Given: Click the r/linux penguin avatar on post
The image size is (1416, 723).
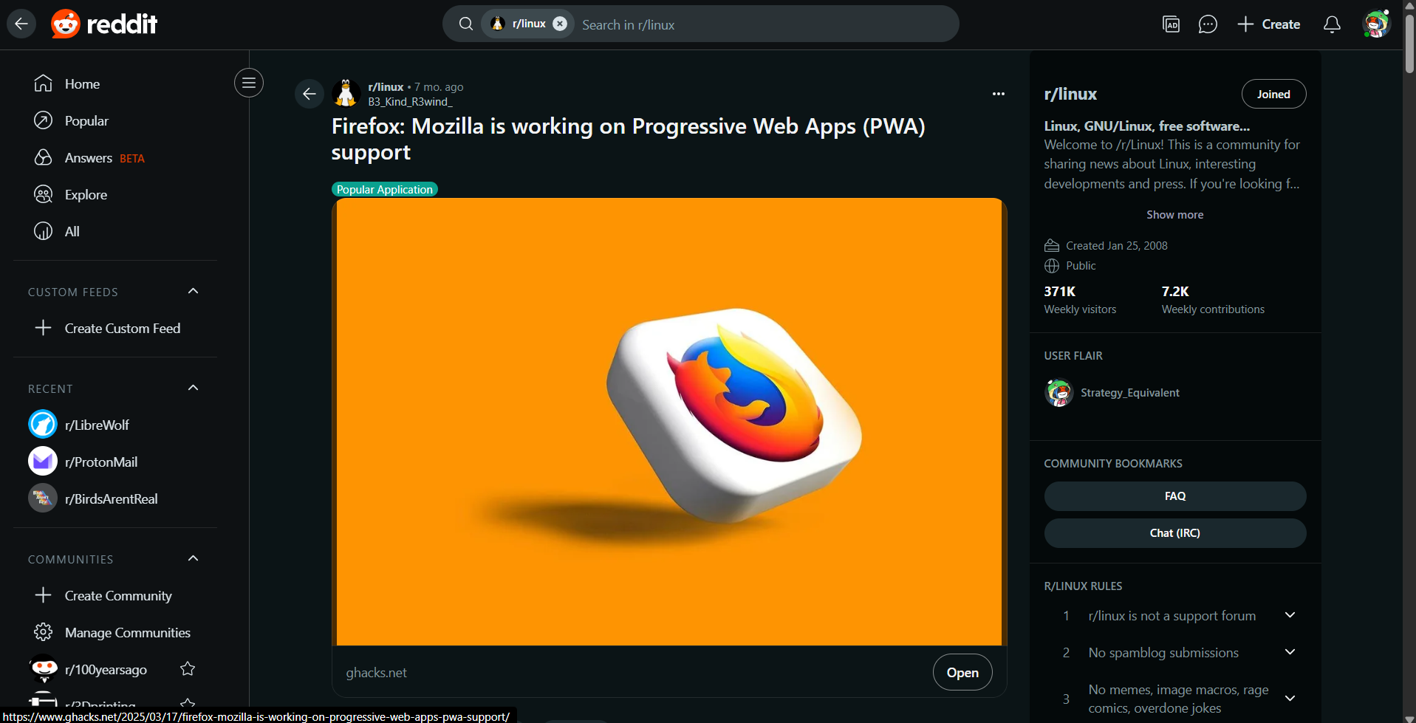Looking at the screenshot, I should coord(346,94).
